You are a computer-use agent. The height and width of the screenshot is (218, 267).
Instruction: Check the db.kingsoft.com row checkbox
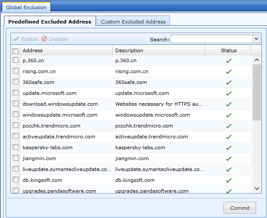click(x=16, y=180)
